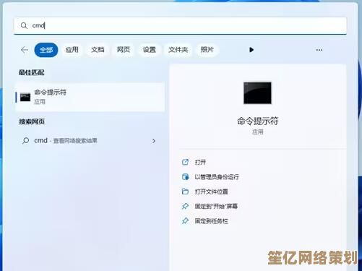
Task: Click the pin icon beside 固定到任务栏
Action: pyautogui.click(x=185, y=221)
